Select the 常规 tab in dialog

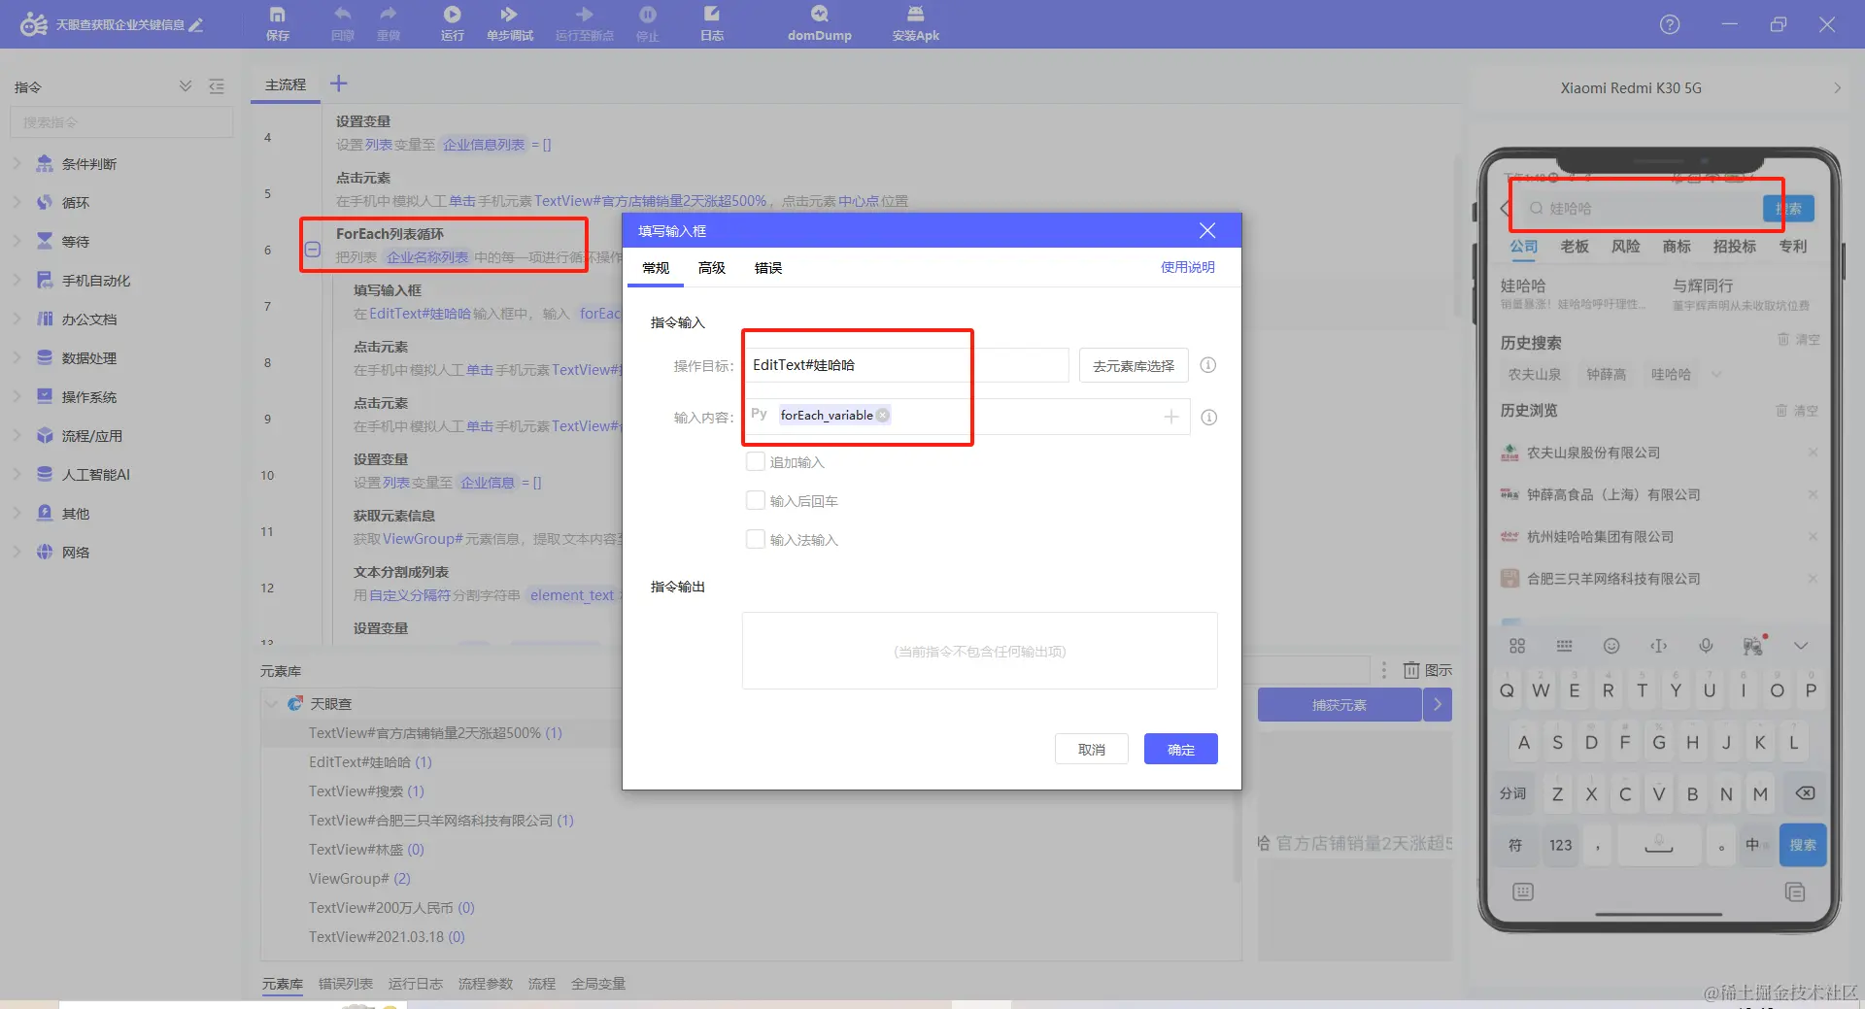pyautogui.click(x=656, y=268)
